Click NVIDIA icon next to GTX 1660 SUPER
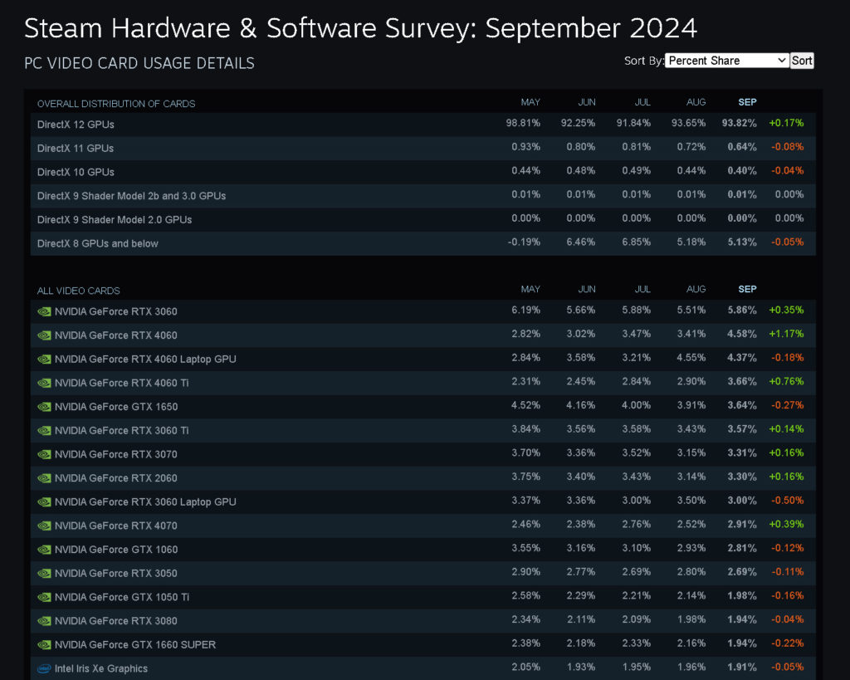 click(x=45, y=646)
